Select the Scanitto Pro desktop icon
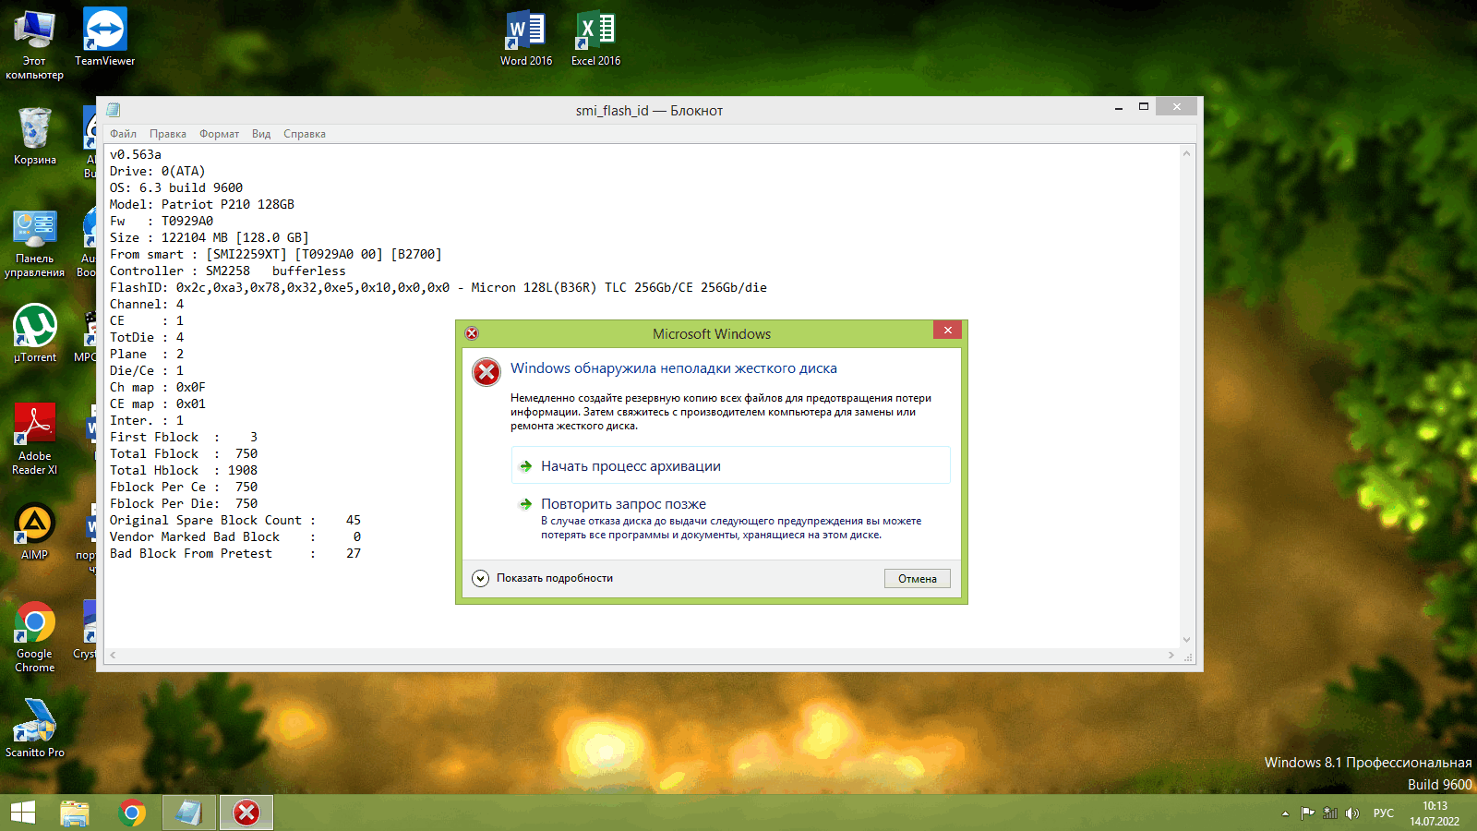This screenshot has height=831, width=1477. [35, 729]
